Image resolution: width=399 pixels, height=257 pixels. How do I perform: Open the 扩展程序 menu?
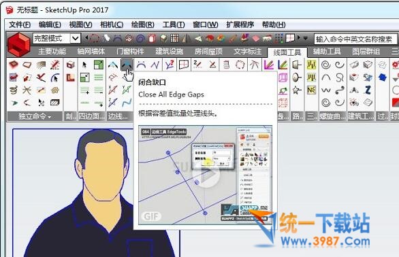click(240, 24)
